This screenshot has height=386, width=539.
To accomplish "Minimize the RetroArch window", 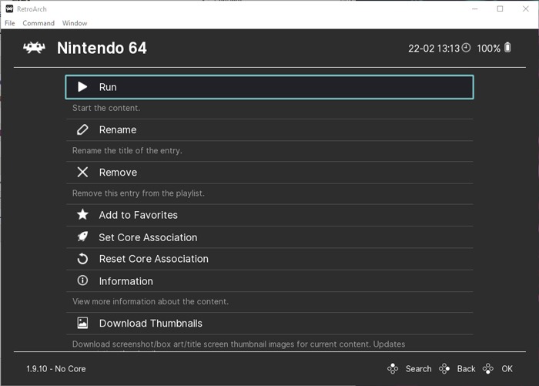I will coord(475,9).
